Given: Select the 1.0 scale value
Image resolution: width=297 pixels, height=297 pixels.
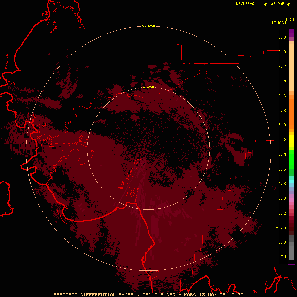Looking at the screenshot, I should coord(282,198).
